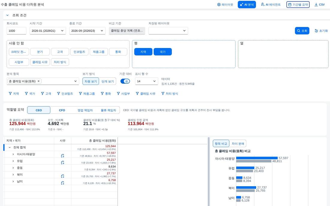Click the blue 아시아·태평양 bar 57,597
Screen dimensions: 330x206
[x=257, y=158]
